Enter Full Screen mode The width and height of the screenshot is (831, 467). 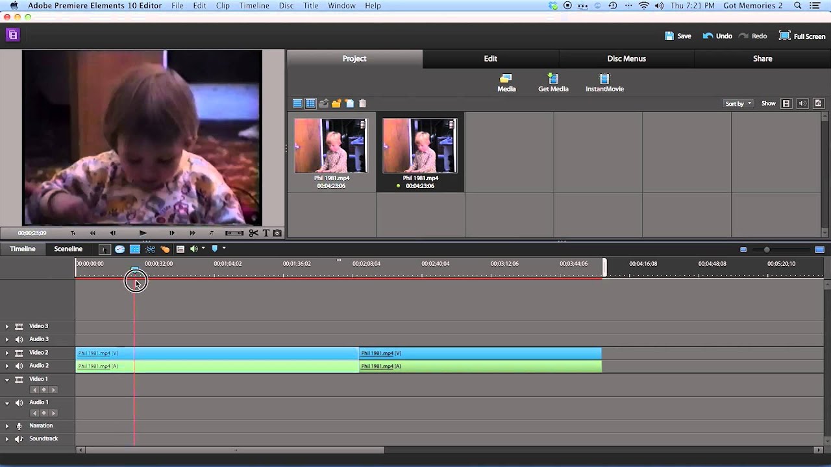[802, 36]
